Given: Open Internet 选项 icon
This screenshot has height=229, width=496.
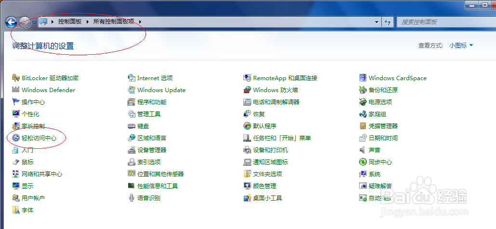Looking at the screenshot, I should [132, 78].
